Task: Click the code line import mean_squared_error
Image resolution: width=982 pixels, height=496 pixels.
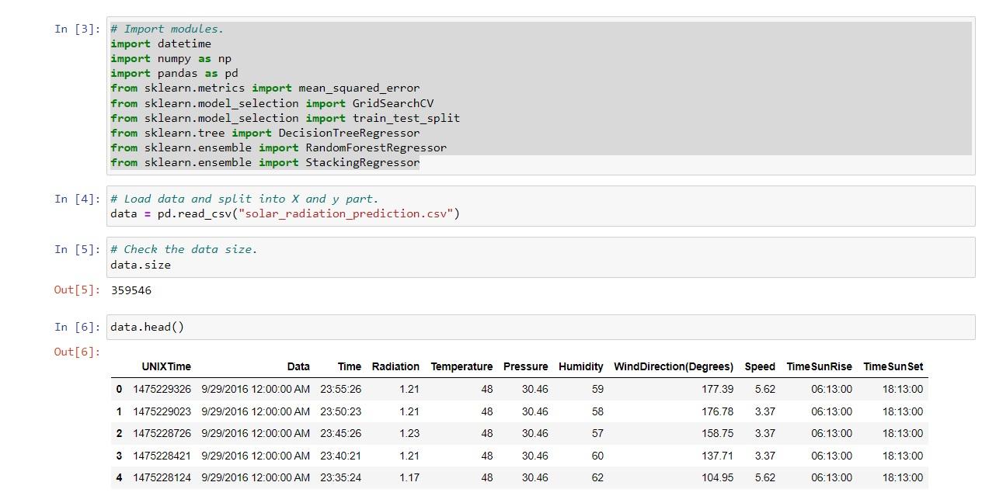Action: point(265,88)
